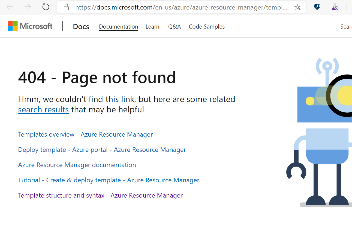Viewport: 352px width, 249px height.
Task: Click the Search option in header
Action: (x=346, y=27)
